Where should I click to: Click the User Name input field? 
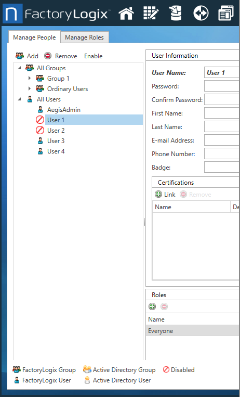tap(221, 73)
